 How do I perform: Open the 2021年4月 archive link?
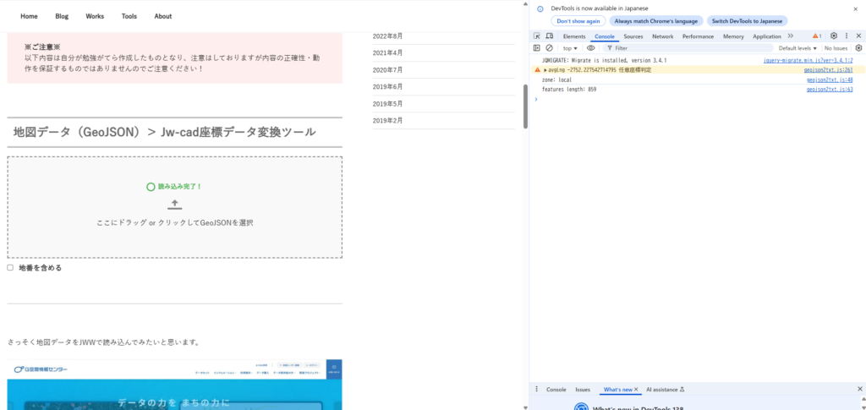[387, 53]
